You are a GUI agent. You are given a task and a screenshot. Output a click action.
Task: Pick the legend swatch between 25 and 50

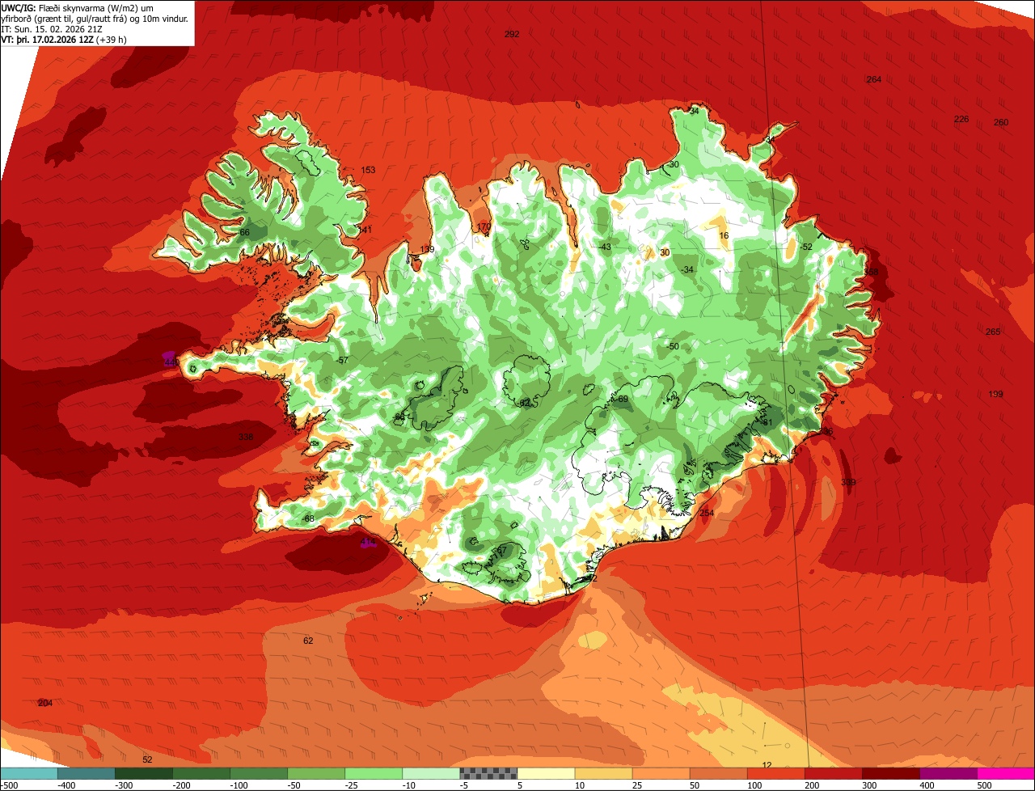tap(661, 773)
